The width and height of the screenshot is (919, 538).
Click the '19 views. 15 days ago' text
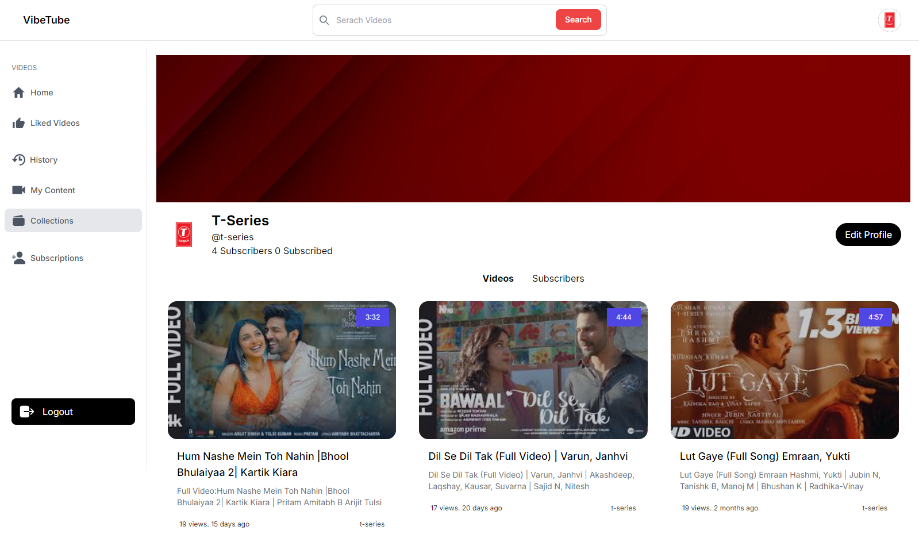tap(214, 524)
